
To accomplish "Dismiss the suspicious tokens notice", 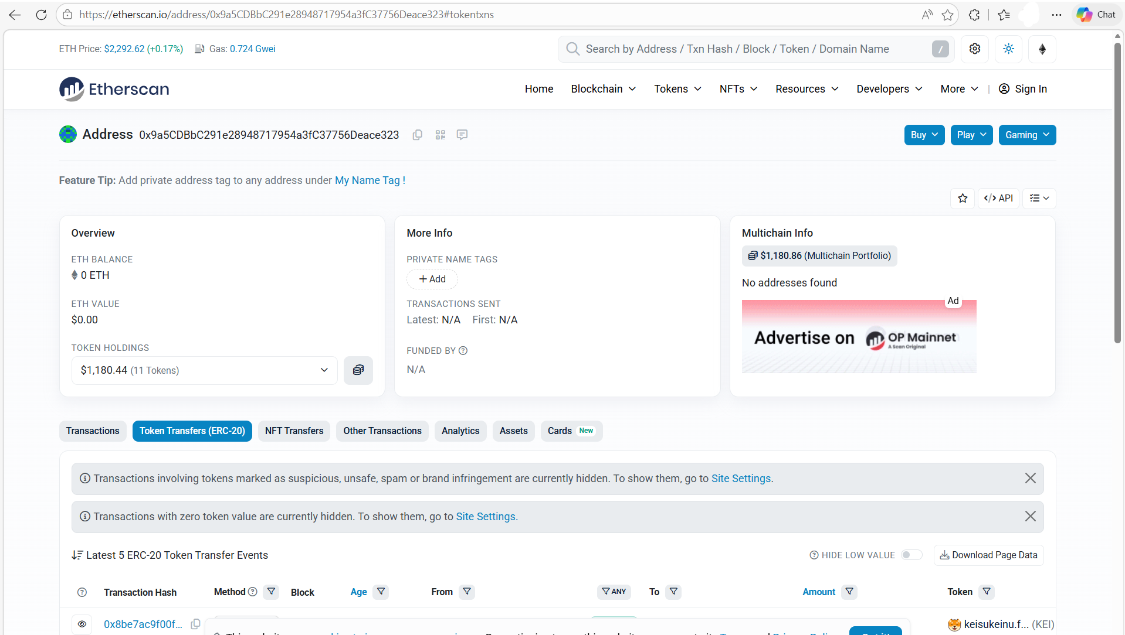I will [1030, 478].
